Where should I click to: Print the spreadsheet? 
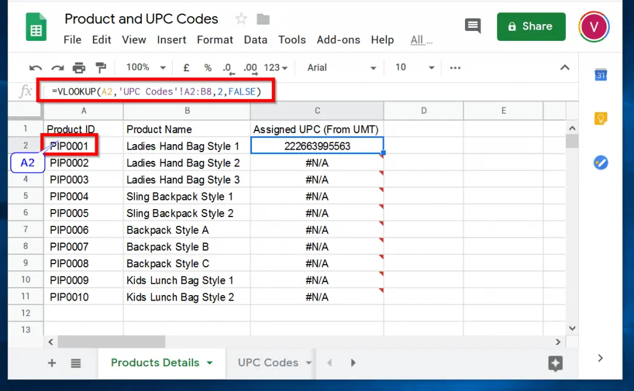tap(79, 68)
